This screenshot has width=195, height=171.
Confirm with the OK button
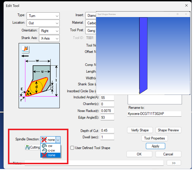pos(139,154)
